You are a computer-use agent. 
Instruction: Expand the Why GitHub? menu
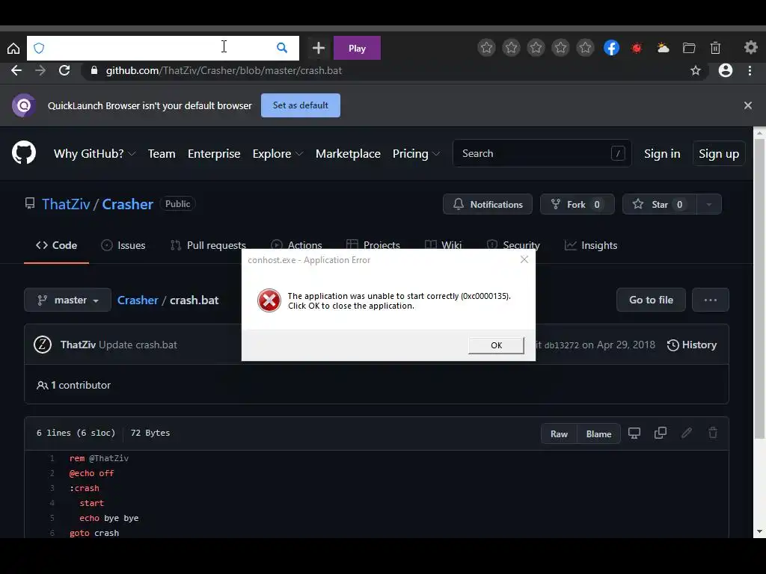click(95, 154)
